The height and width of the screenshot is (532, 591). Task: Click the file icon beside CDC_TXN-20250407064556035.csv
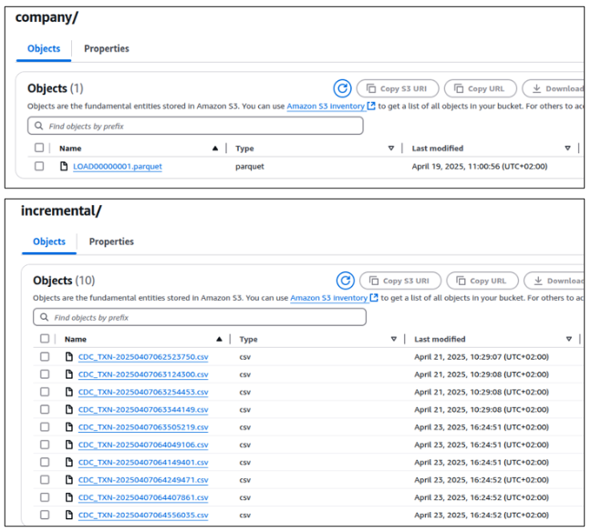(x=69, y=515)
